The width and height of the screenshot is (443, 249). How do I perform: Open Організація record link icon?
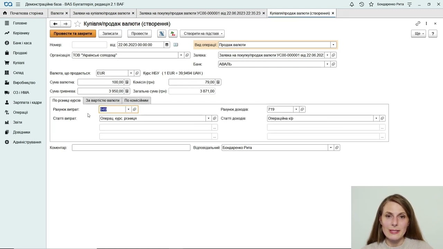pyautogui.click(x=187, y=55)
